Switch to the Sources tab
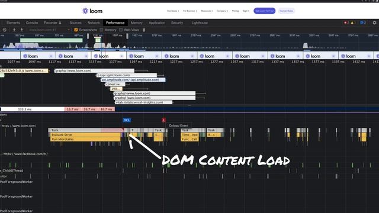The width and height of the screenshot is (379, 213). pos(75,22)
